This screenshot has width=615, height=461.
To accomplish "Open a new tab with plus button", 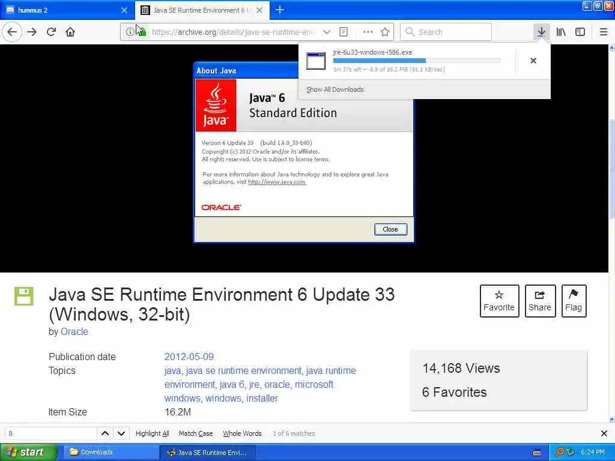I will click(280, 10).
